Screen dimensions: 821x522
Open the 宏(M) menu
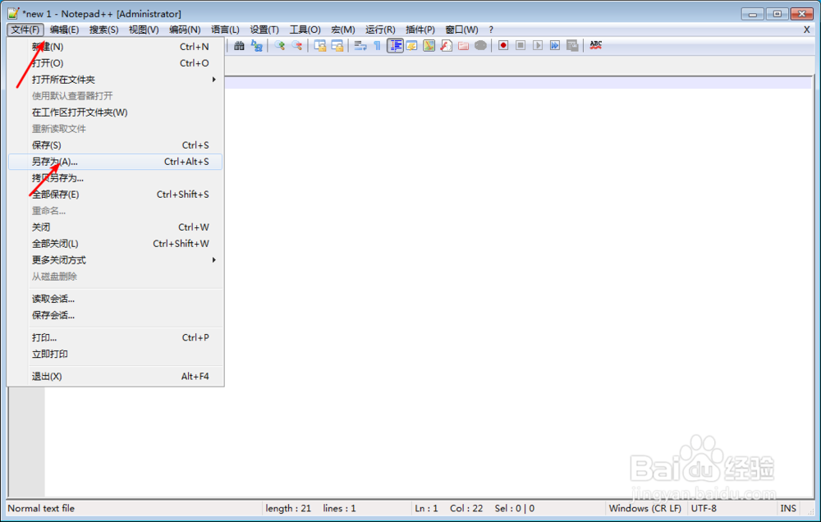point(343,30)
